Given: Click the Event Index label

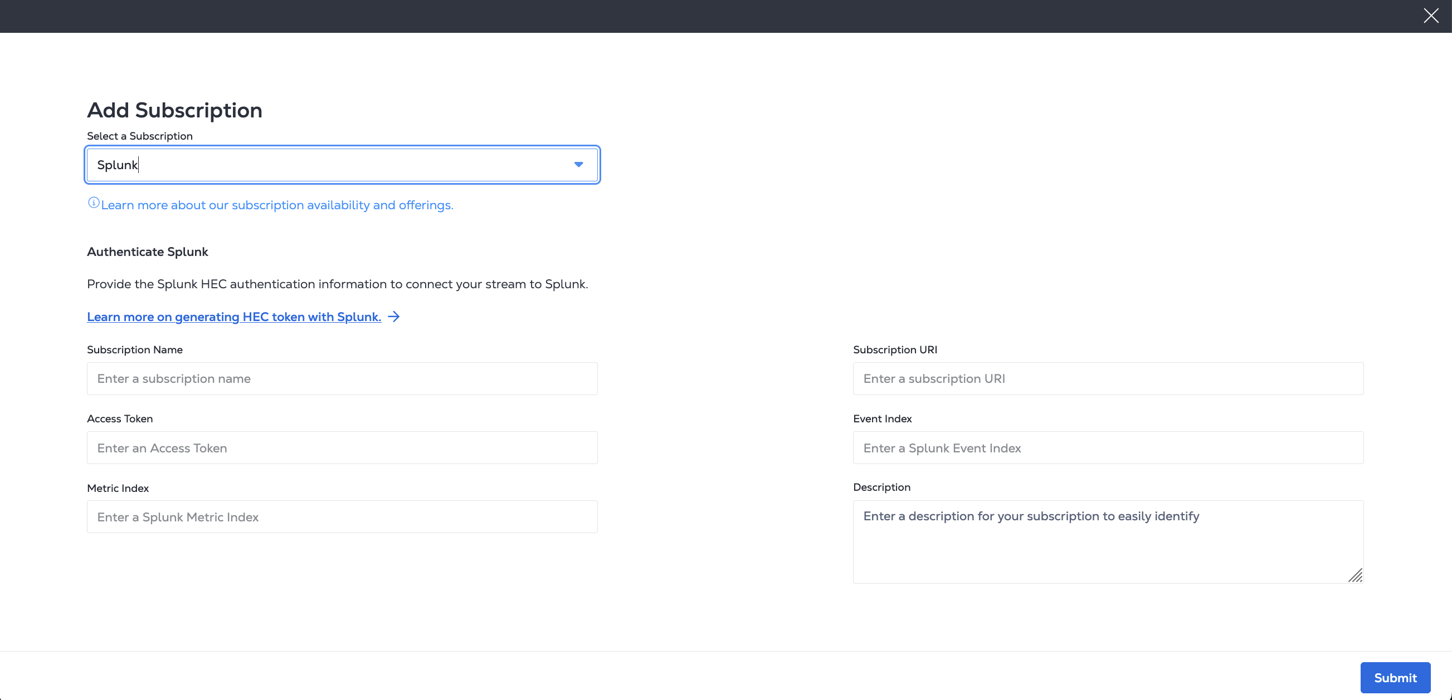Looking at the screenshot, I should [882, 418].
